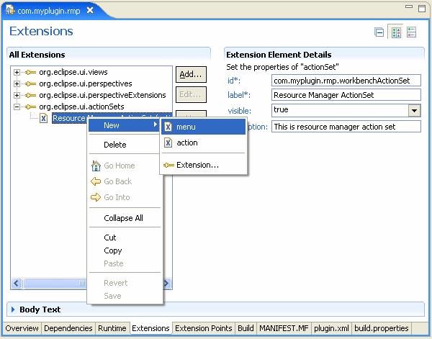Select the org.eclipse.ui.perspectiveExtensions tree row
The width and height of the screenshot is (432, 339).
[x=102, y=95]
